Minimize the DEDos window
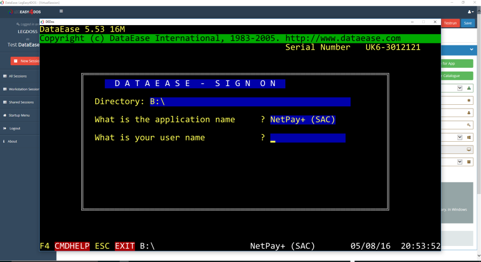The image size is (481, 262). point(412,22)
